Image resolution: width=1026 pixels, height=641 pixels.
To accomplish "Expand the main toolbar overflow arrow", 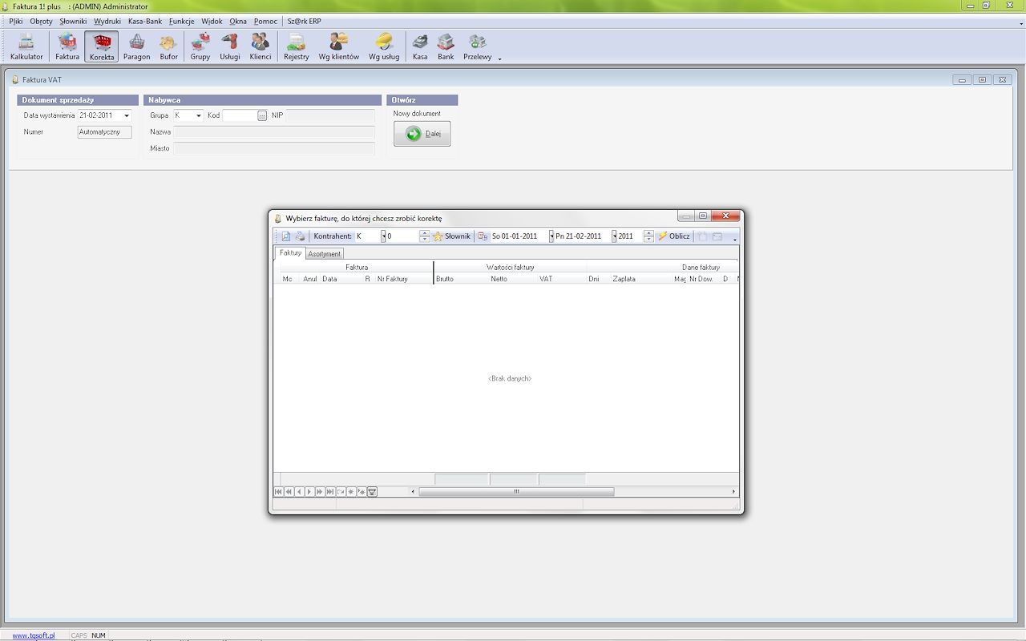I will [x=500, y=58].
